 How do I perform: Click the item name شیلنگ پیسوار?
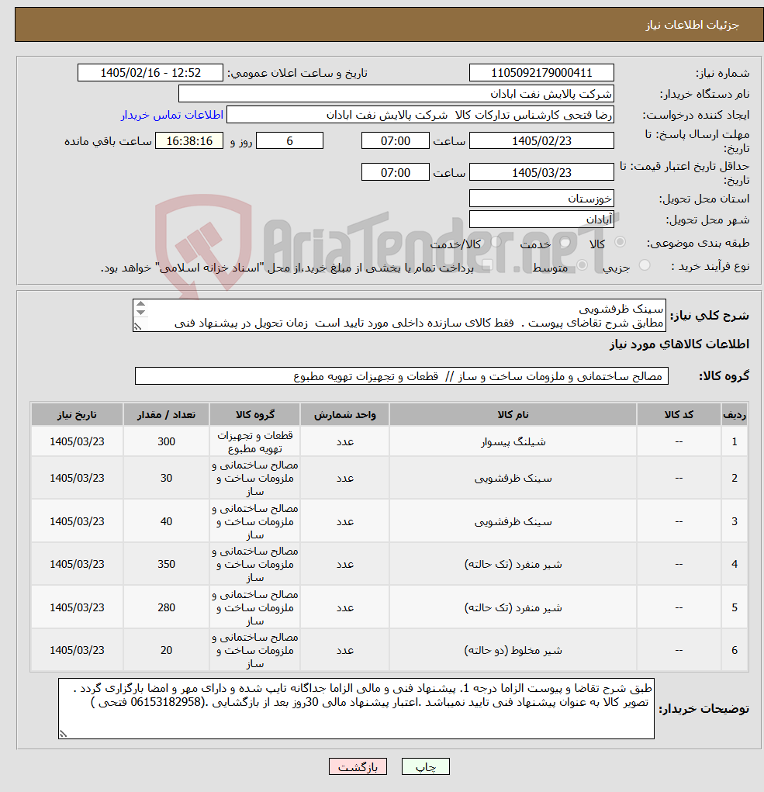(x=513, y=442)
